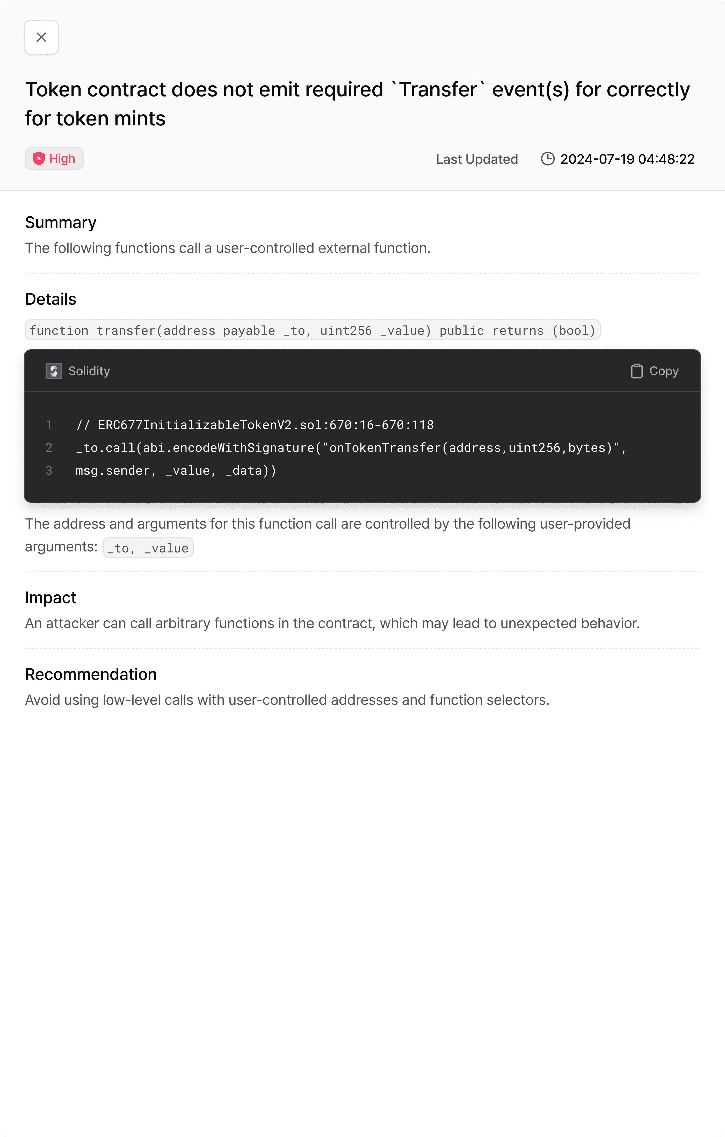Click the Details section heading
This screenshot has width=725, height=1137.
50,299
